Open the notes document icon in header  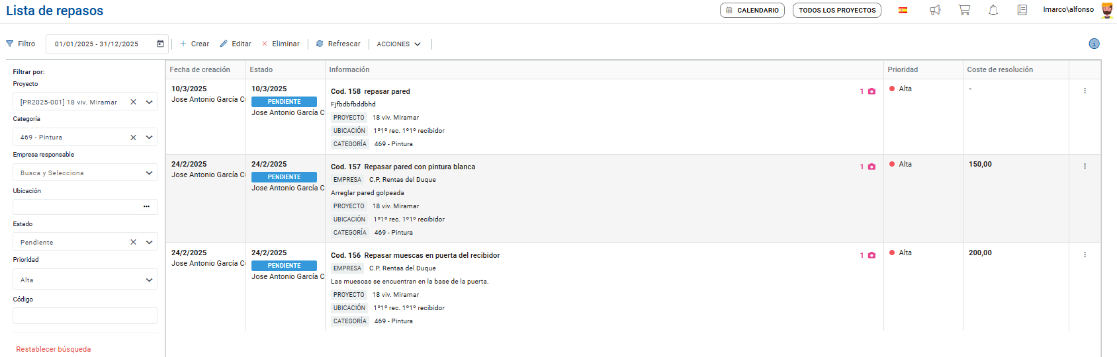[1022, 10]
